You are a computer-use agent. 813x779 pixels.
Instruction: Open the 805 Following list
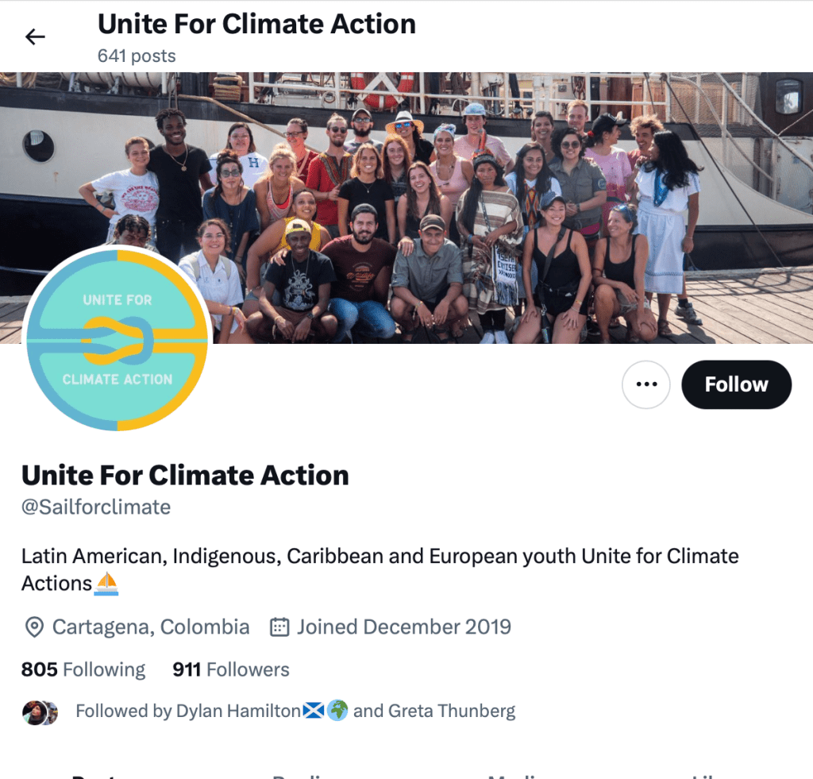tap(83, 669)
